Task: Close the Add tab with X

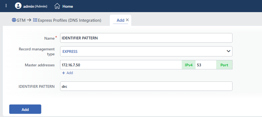Action: pos(127,20)
